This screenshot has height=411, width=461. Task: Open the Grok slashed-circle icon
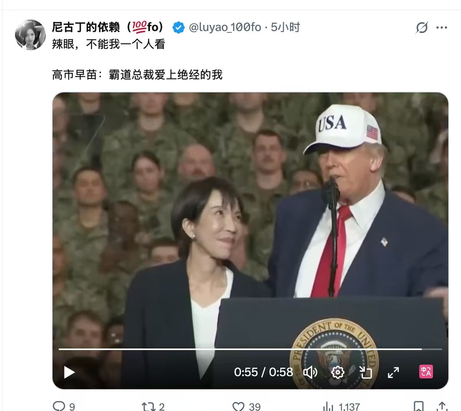point(422,28)
